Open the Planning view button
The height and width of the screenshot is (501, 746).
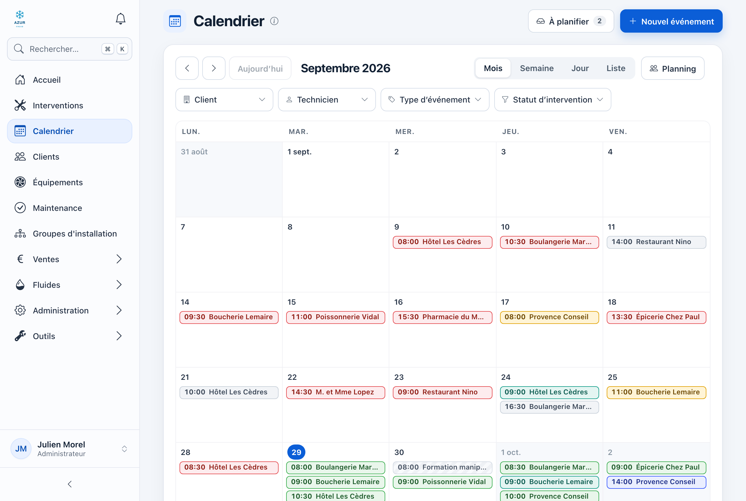click(x=673, y=68)
